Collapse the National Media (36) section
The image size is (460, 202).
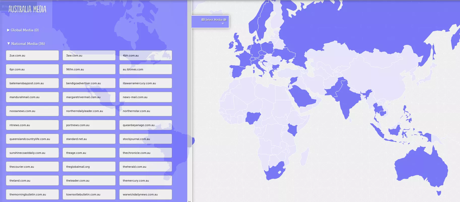[26, 44]
